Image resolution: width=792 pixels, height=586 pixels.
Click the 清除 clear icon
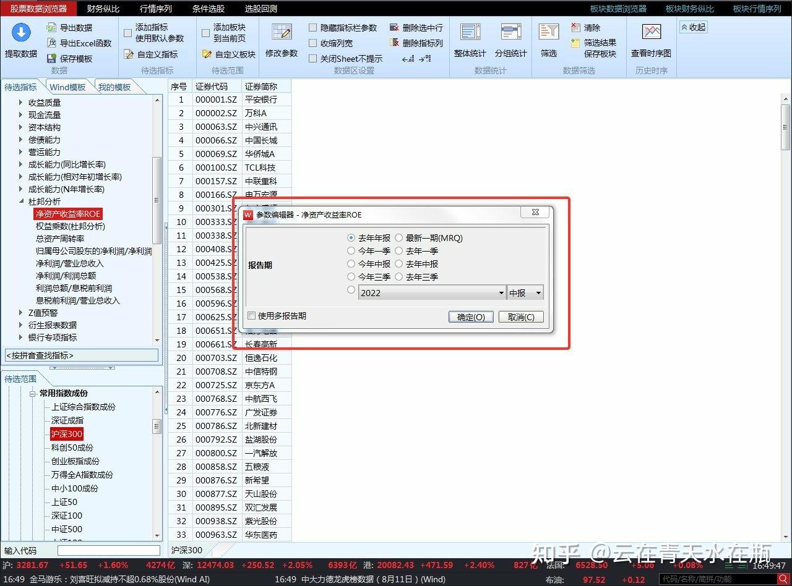[575, 28]
